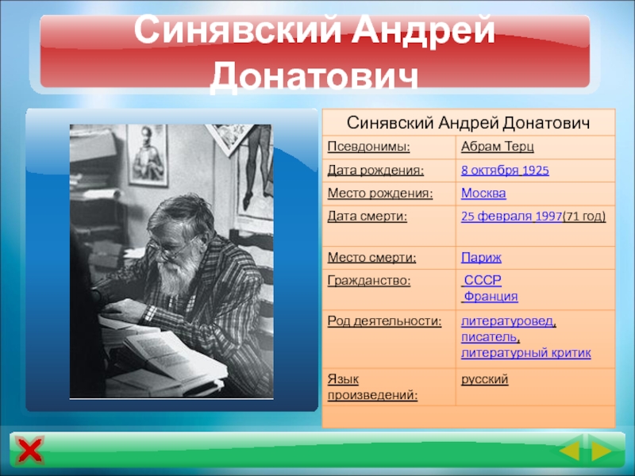
Task: Open the '1997' year link
Action: click(x=548, y=217)
